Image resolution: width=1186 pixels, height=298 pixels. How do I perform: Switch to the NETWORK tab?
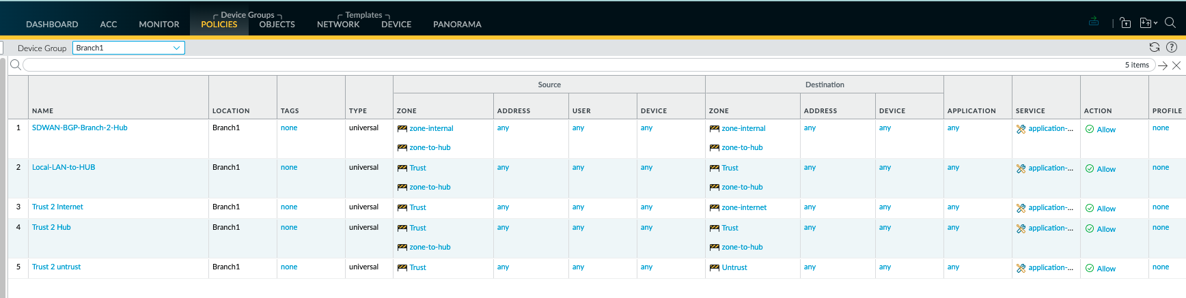[338, 25]
